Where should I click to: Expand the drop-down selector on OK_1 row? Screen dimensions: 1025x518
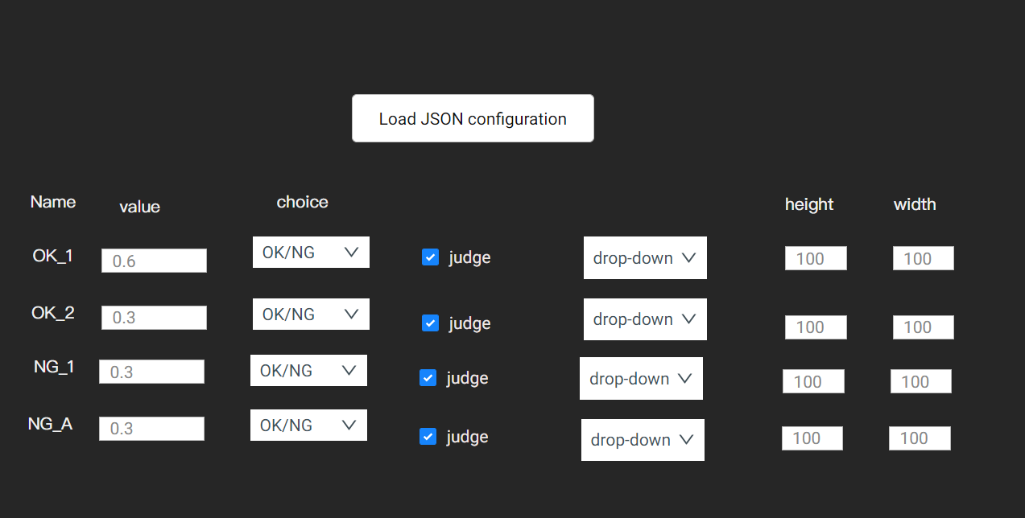click(644, 257)
